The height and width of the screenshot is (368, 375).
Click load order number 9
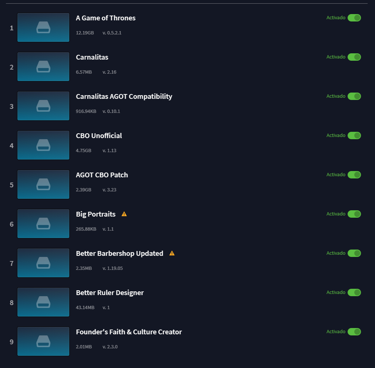[x=11, y=342]
